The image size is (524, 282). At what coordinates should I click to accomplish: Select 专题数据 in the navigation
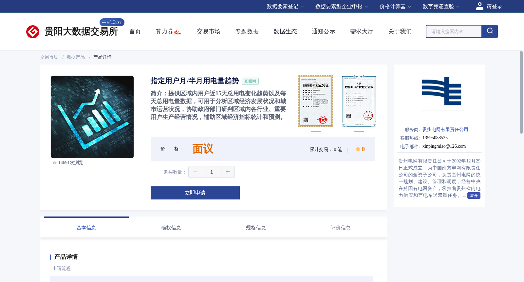tap(247, 31)
